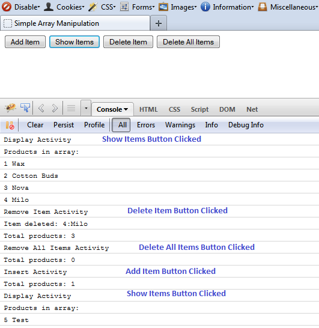Open the Script panel tab

tap(199, 109)
